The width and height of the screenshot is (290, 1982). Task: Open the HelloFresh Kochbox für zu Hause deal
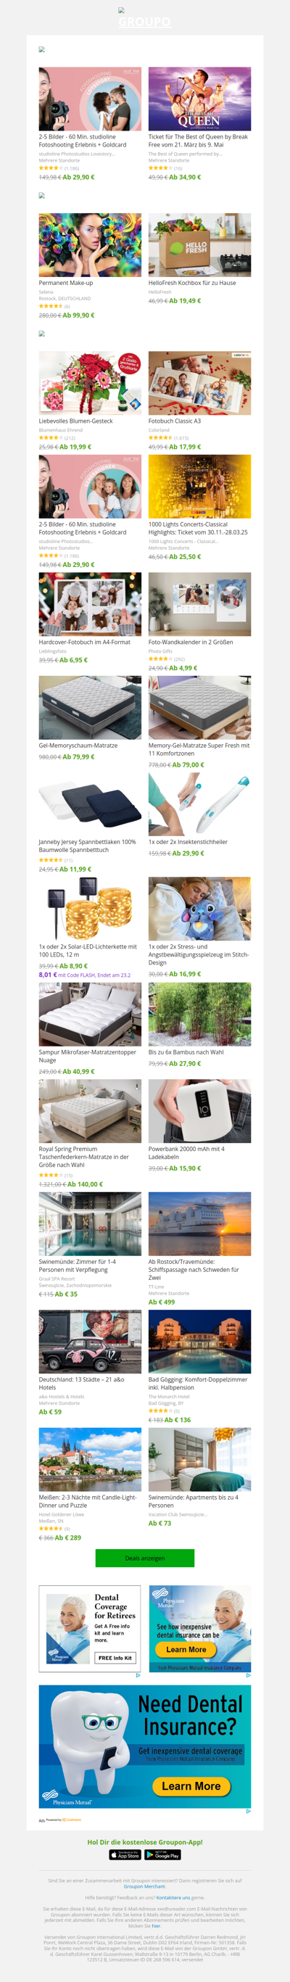191,282
